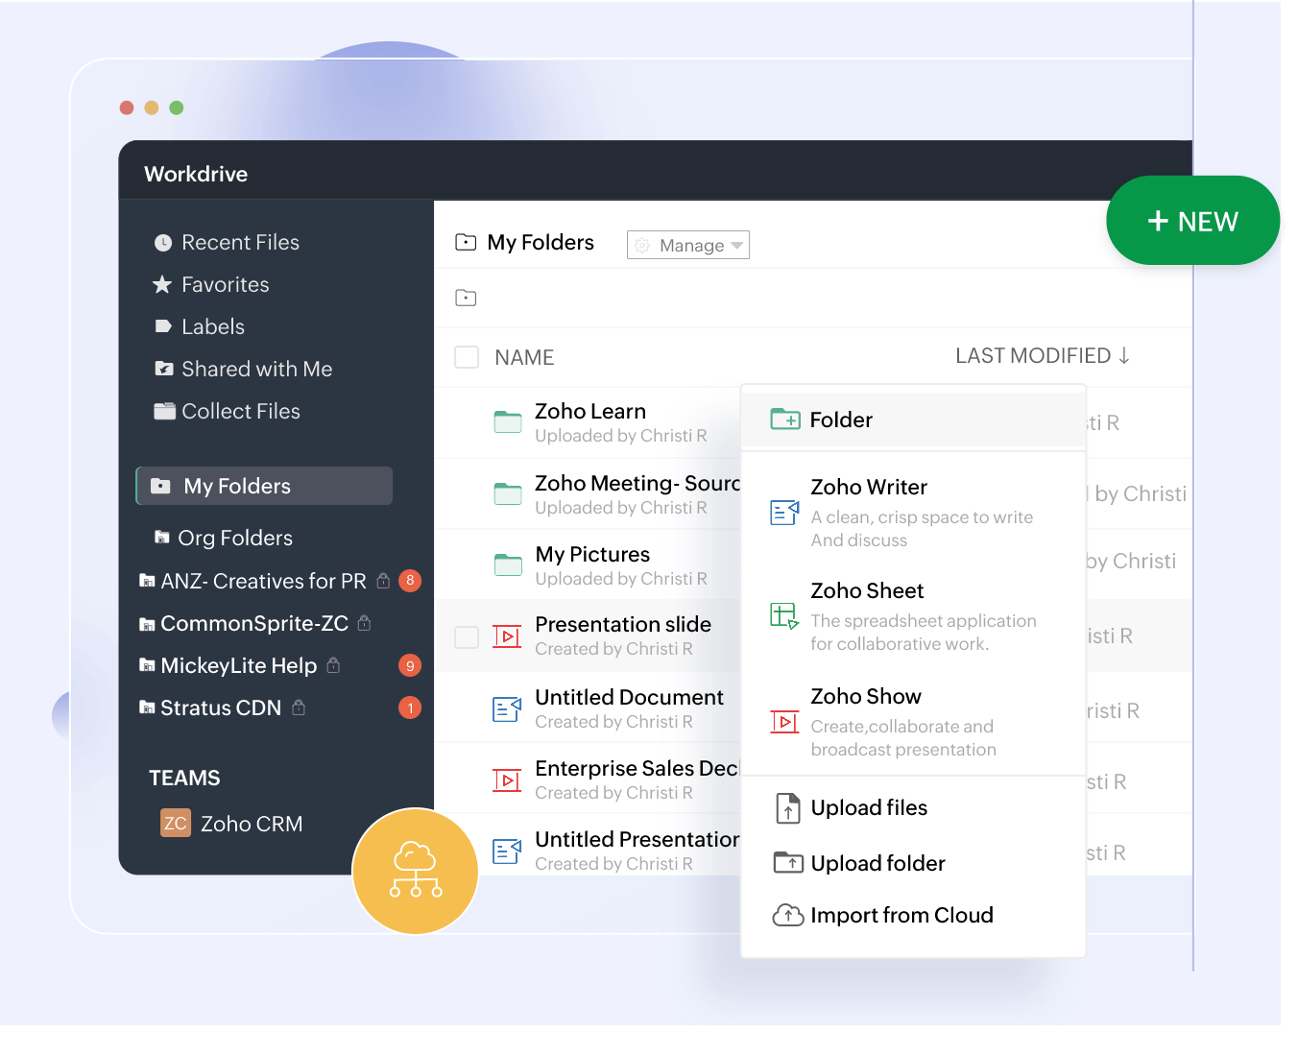Click lock icon beside CommonSprite-ZC
Screen dimensions: 1298x1055
(364, 622)
